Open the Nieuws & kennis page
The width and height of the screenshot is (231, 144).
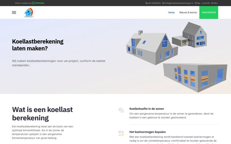[188, 12]
